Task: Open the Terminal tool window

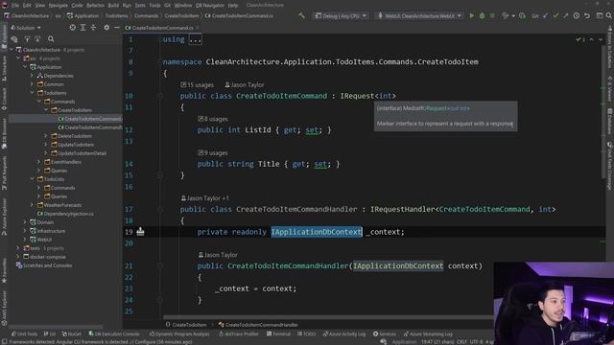Action: click(x=278, y=334)
